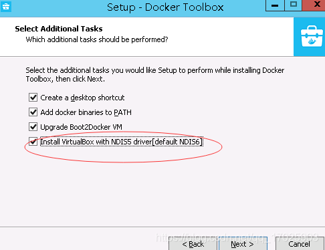The width and height of the screenshot is (325, 250).
Task: Minimize the Setup - Docker Toolbox window
Action: coord(275,5)
